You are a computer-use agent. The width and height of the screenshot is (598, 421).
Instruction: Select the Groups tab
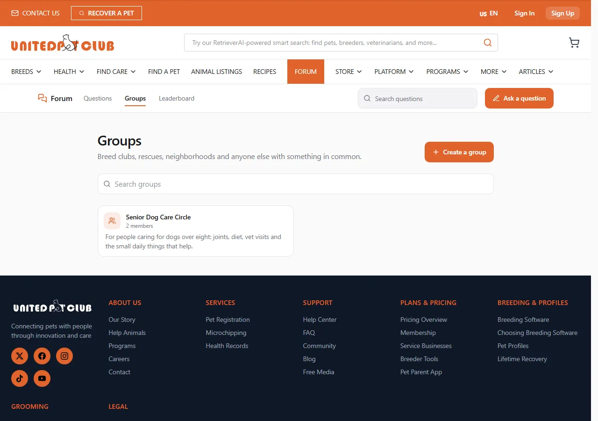(x=135, y=98)
